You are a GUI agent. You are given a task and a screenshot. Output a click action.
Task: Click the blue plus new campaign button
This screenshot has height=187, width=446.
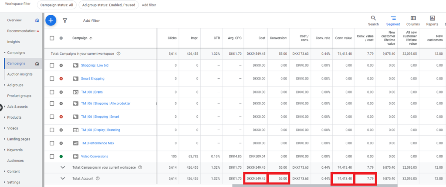point(51,20)
